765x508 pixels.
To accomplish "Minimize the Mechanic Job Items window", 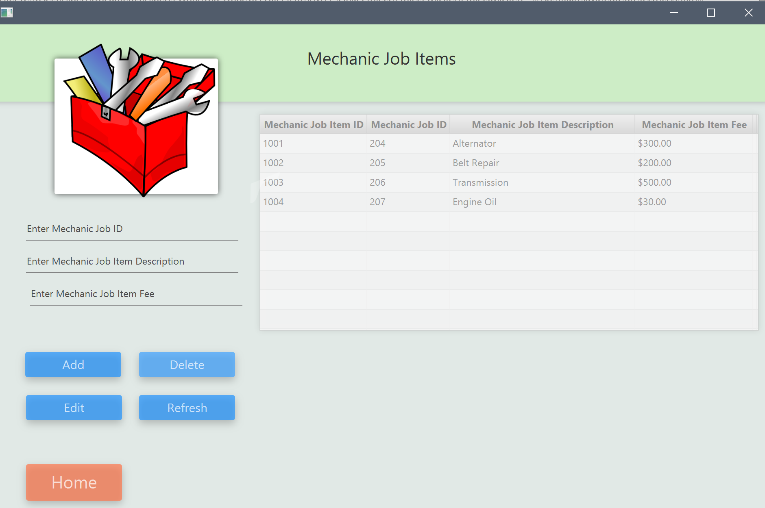I will click(674, 13).
